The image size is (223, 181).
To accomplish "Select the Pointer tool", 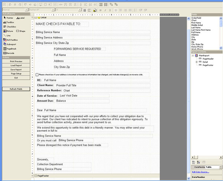I will point(8,17).
